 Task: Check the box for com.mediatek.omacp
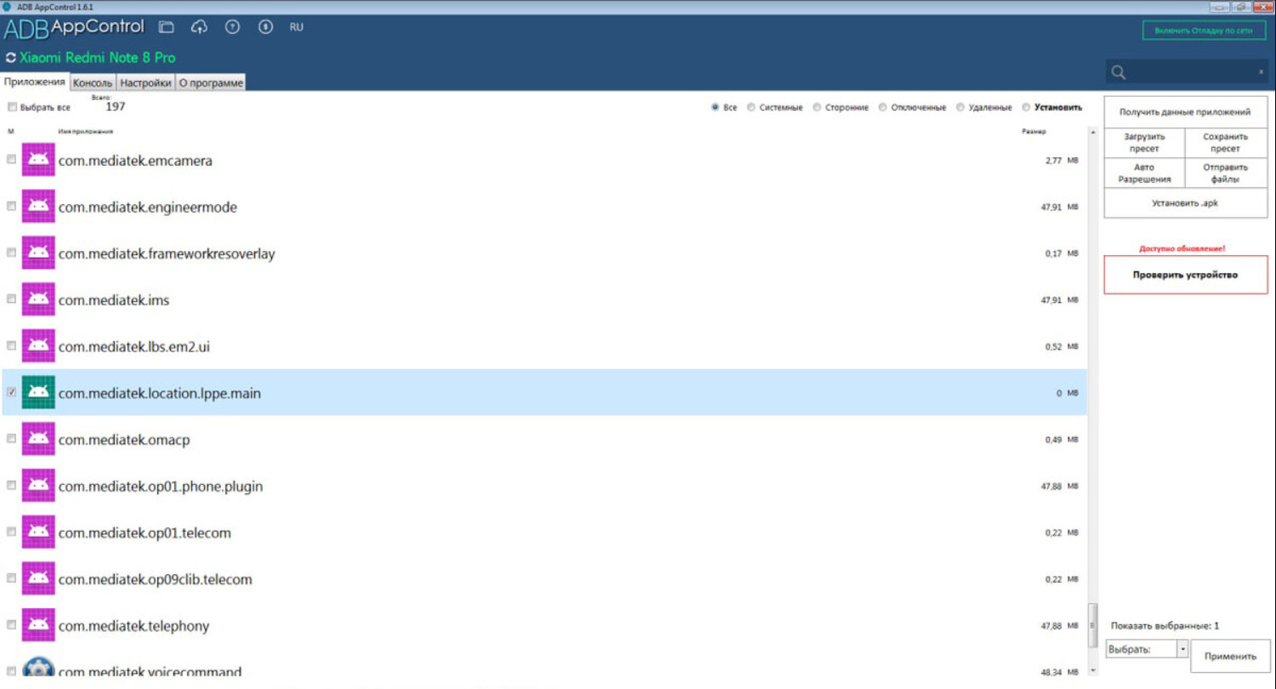click(11, 439)
